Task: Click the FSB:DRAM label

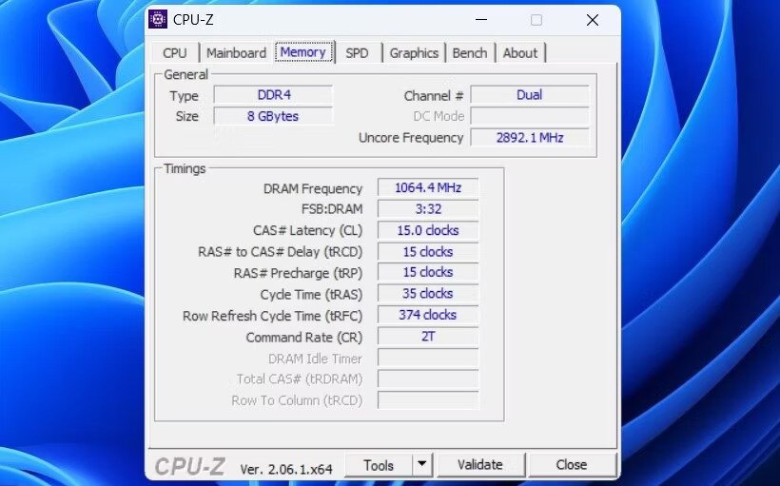Action: [x=332, y=209]
